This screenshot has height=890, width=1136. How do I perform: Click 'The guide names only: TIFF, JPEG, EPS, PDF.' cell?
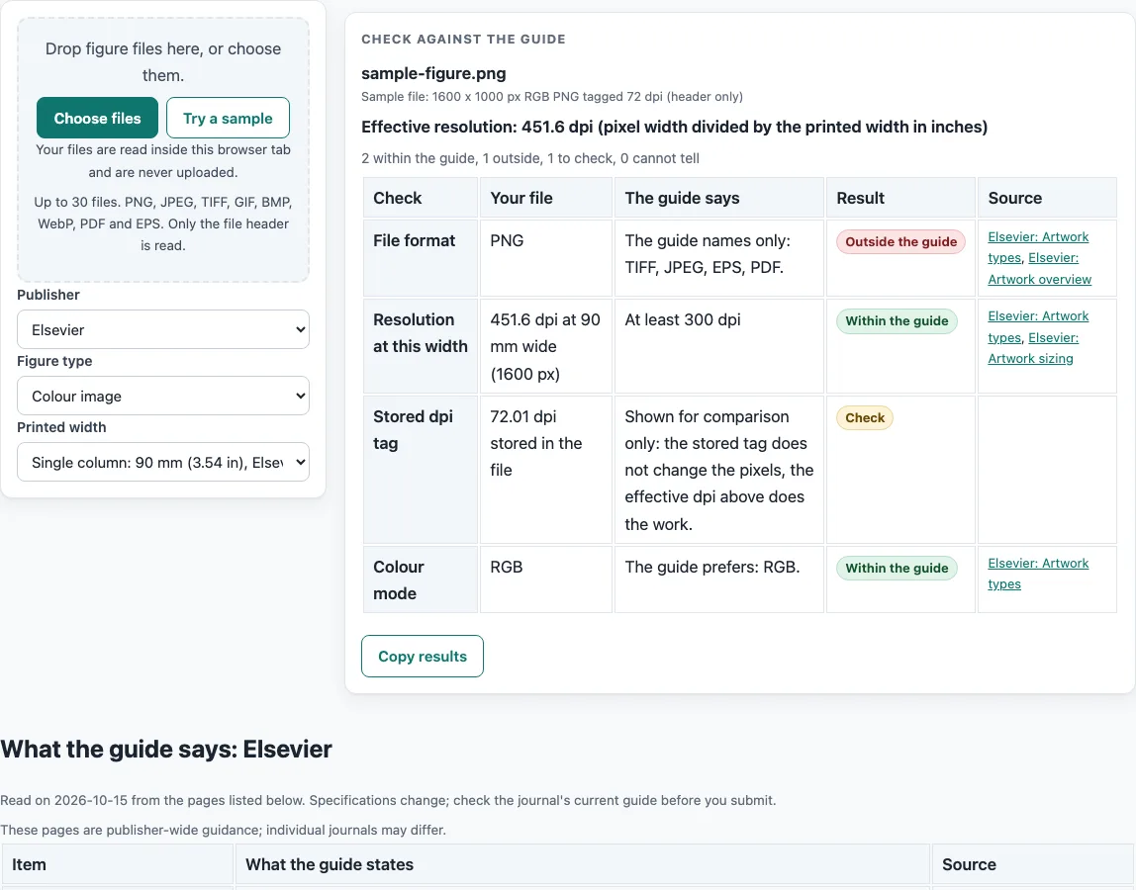718,258
